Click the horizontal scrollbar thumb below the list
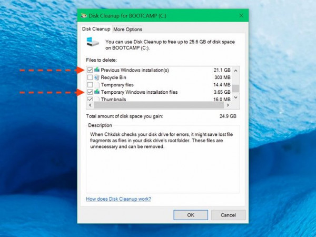This screenshot has height=237, width=316. 159,105
